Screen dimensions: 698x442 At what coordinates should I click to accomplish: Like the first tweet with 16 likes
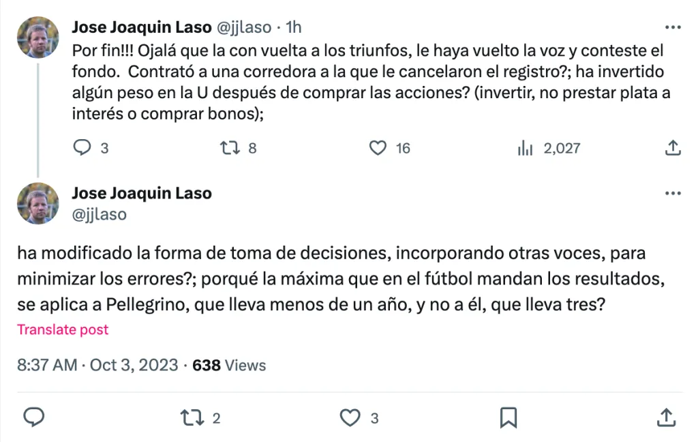[x=378, y=147]
